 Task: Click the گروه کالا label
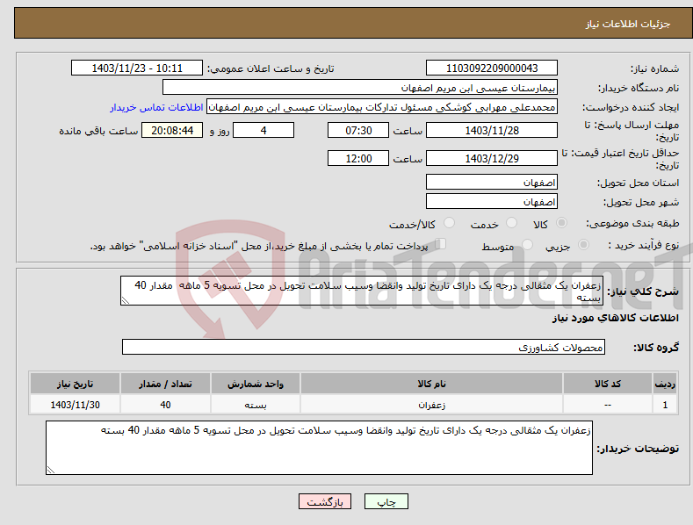point(656,348)
